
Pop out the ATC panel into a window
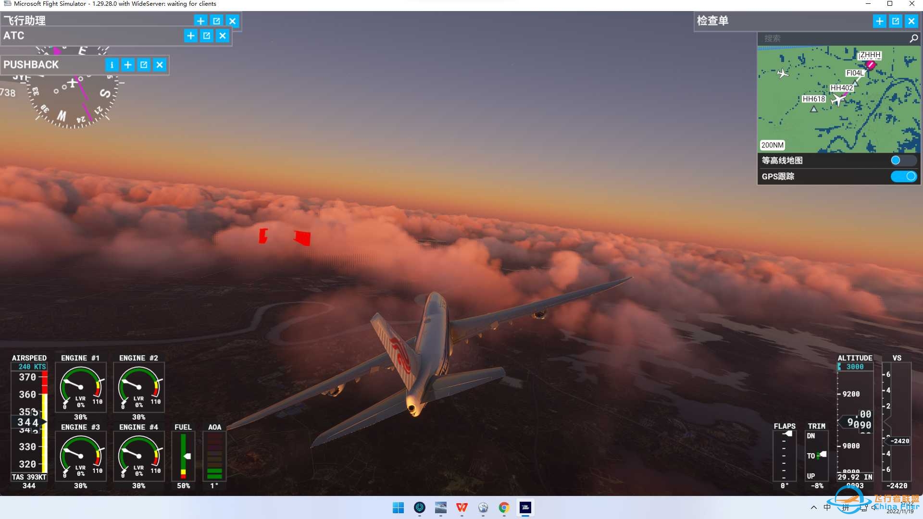207,36
